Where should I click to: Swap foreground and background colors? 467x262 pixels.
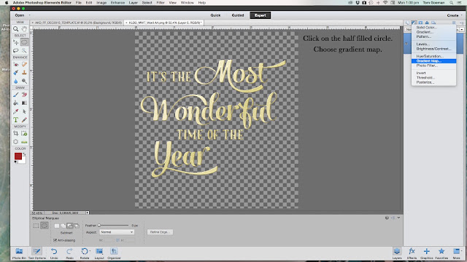coord(24,154)
